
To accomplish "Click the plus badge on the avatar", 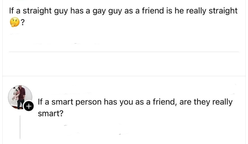I will pyautogui.click(x=29, y=105).
